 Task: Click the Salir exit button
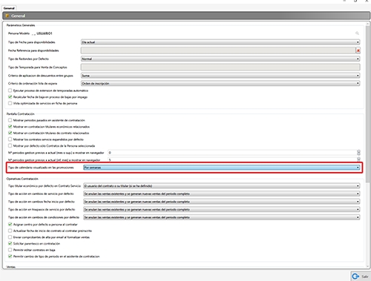click(x=361, y=277)
